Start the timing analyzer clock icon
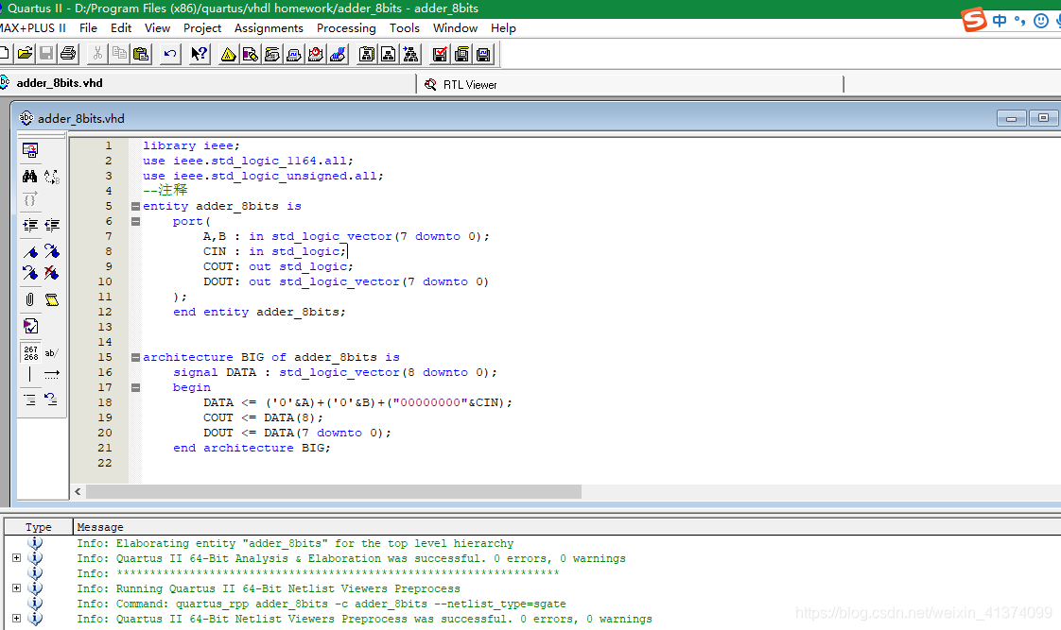1061x630 pixels. point(315,54)
